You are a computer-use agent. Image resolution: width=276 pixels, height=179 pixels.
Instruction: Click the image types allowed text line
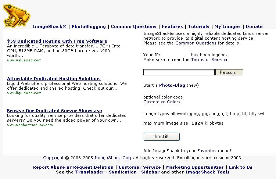(204, 114)
